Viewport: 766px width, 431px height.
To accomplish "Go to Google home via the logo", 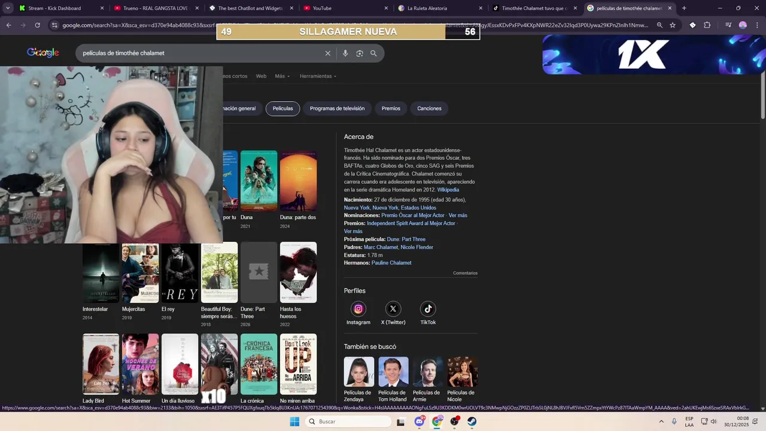I will [43, 53].
